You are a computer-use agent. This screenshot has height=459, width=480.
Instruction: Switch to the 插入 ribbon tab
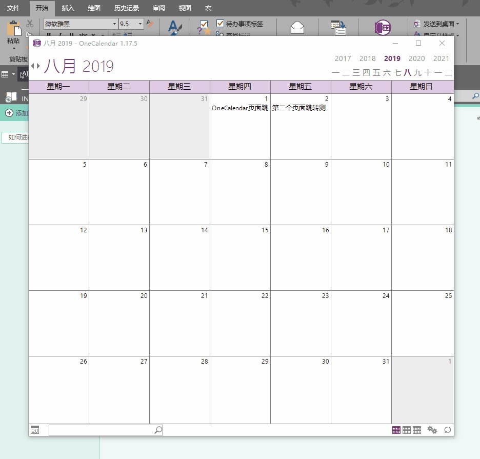[68, 8]
